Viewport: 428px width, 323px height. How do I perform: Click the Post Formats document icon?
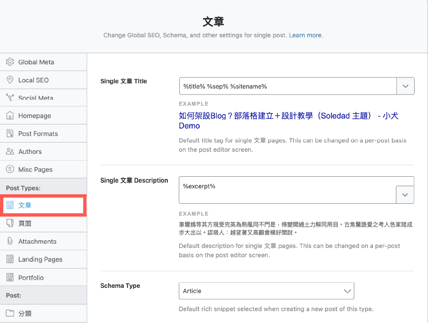click(x=10, y=133)
